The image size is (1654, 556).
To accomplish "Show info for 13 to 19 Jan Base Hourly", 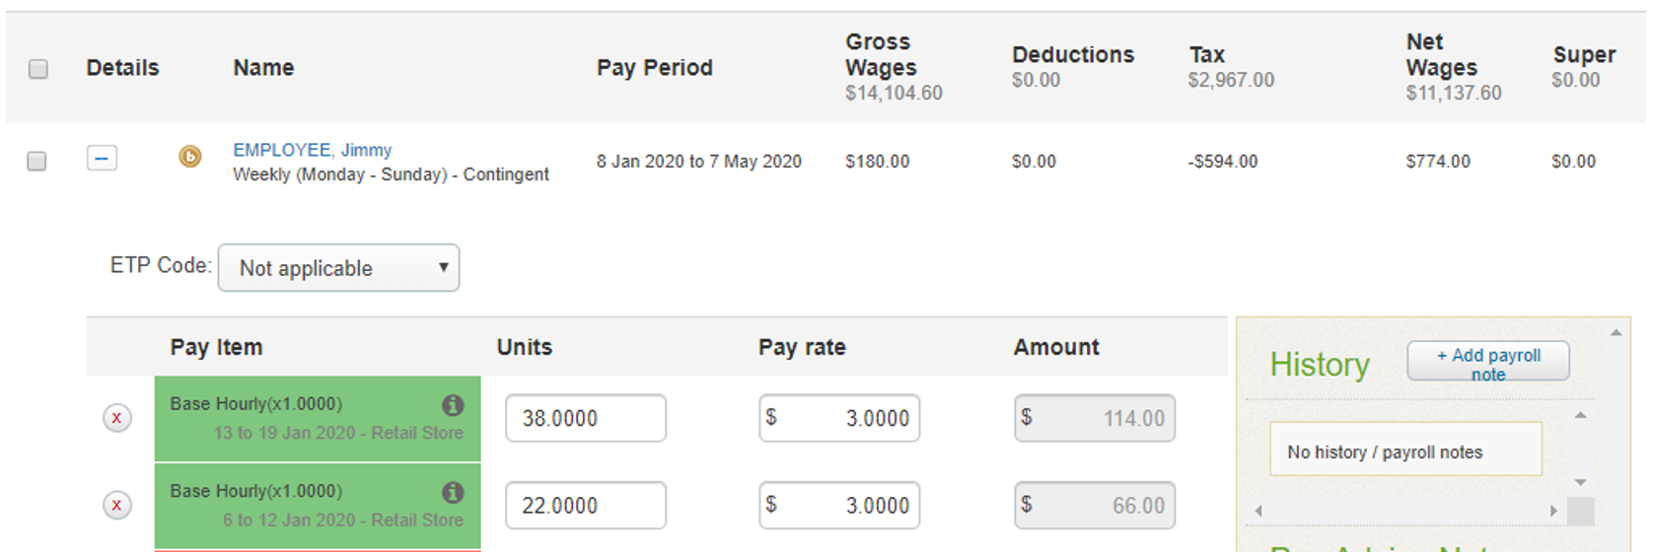I will [453, 404].
